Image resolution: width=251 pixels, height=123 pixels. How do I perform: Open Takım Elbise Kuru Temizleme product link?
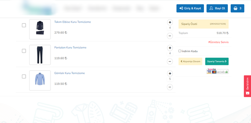(x=72, y=22)
